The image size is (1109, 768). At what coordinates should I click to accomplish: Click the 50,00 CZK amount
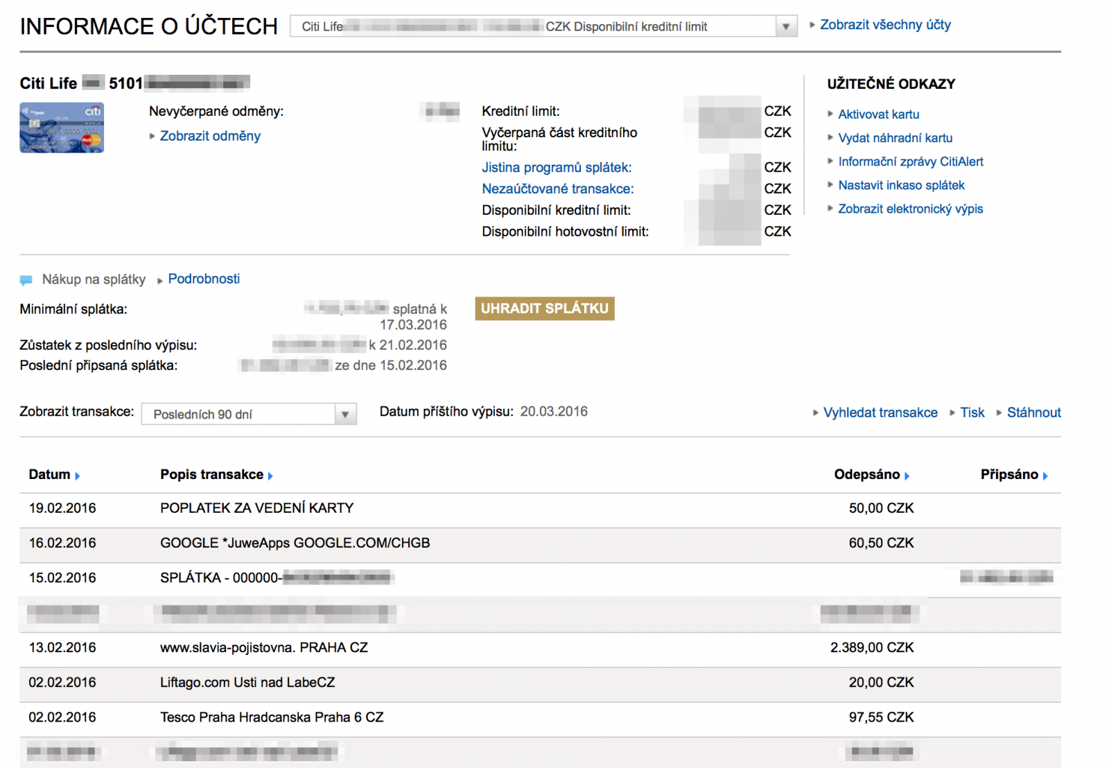click(x=881, y=509)
